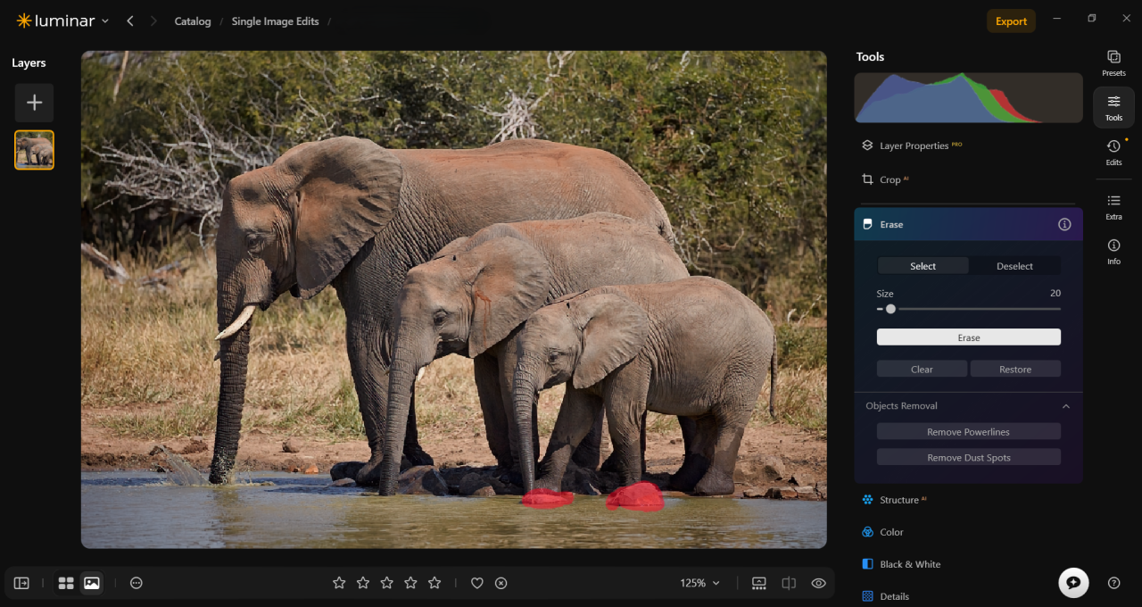Toggle the filmstrip icon
This screenshot has width=1142, height=607.
(759, 583)
